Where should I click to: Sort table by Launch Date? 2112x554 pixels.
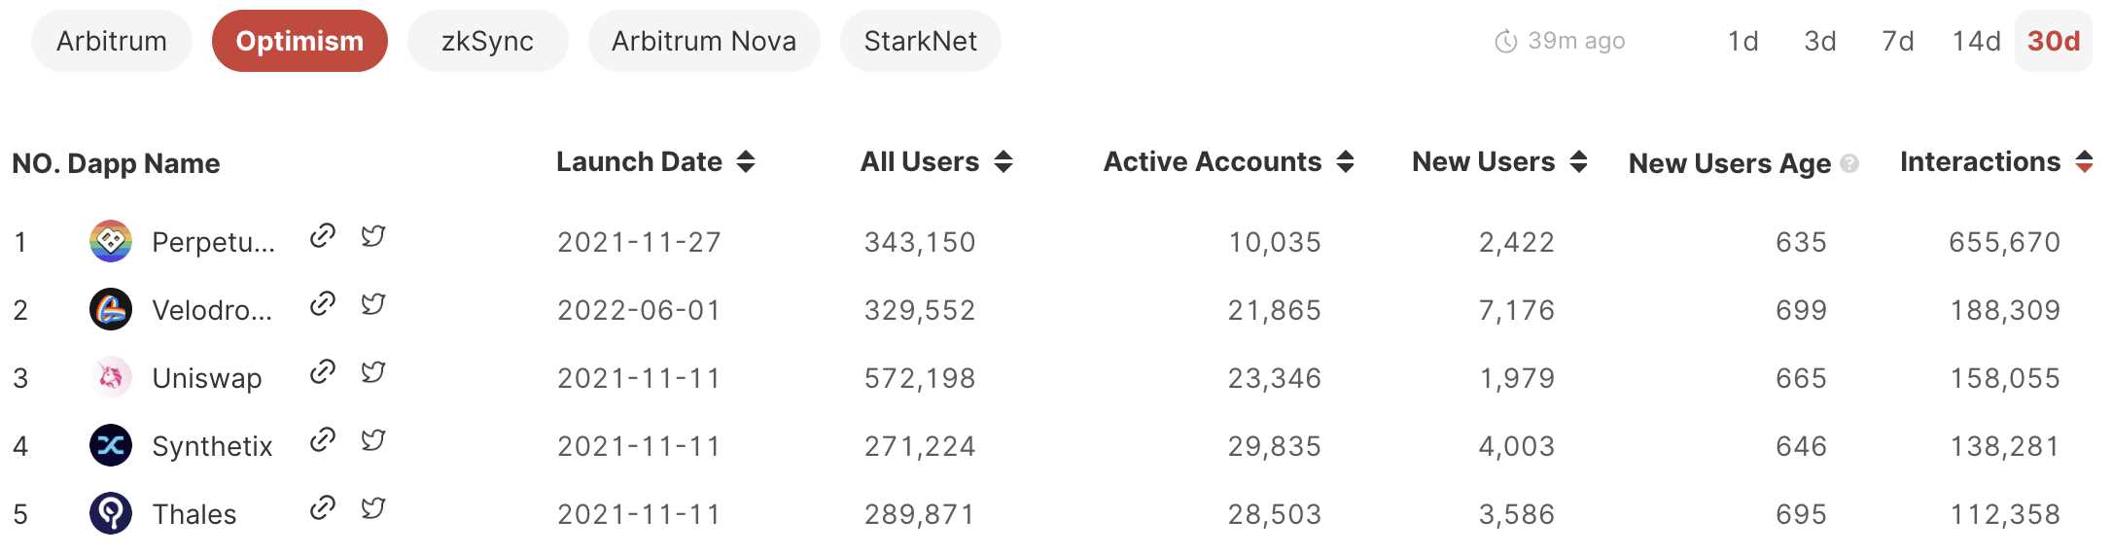pos(746,161)
